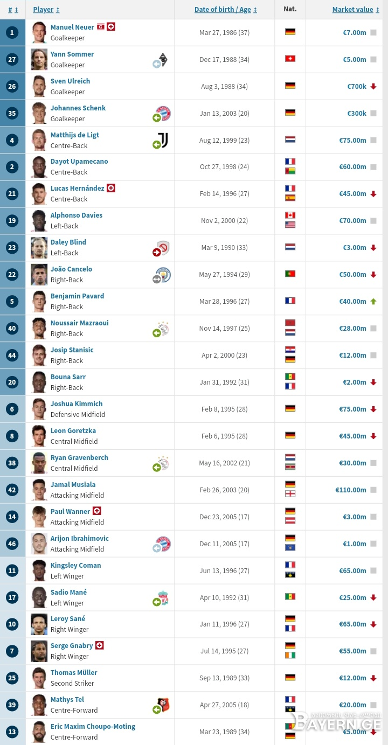
Task: Click Alphonso Davies' portrait thumbnail
Action: pos(39,221)
